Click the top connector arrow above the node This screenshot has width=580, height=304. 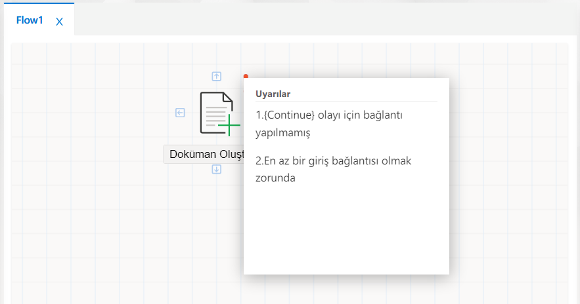(x=216, y=76)
